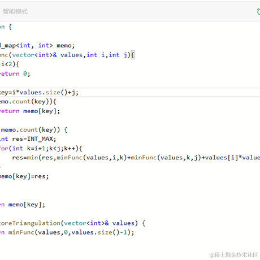Click the 'return 0;' code line
260x260 pixels.
[15, 73]
